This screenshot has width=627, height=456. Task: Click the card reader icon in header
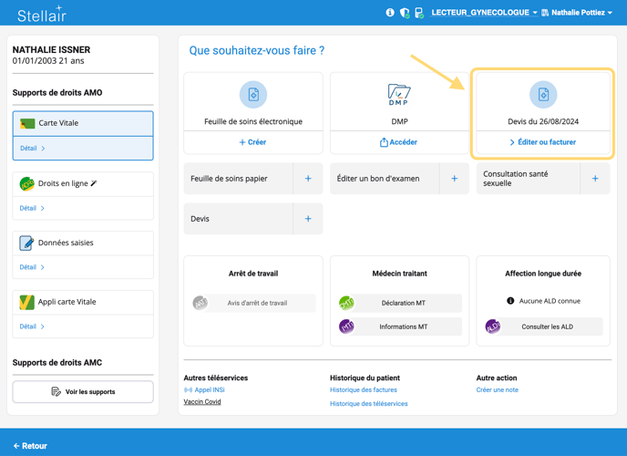(419, 13)
